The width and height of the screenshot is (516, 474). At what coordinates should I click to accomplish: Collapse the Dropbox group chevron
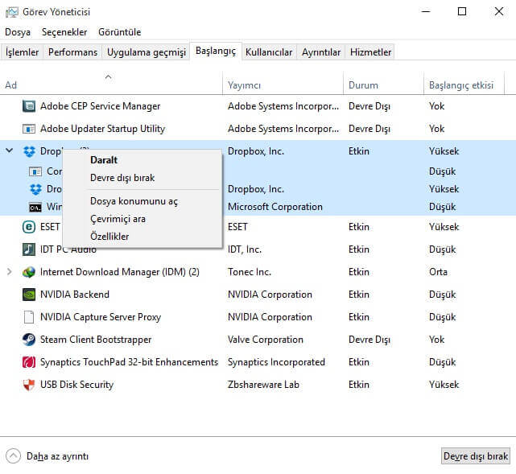pyautogui.click(x=10, y=151)
